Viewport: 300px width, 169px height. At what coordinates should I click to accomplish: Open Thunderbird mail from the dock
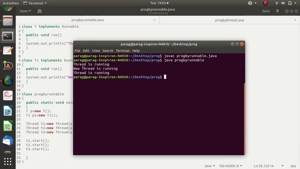pyautogui.click(x=7, y=141)
